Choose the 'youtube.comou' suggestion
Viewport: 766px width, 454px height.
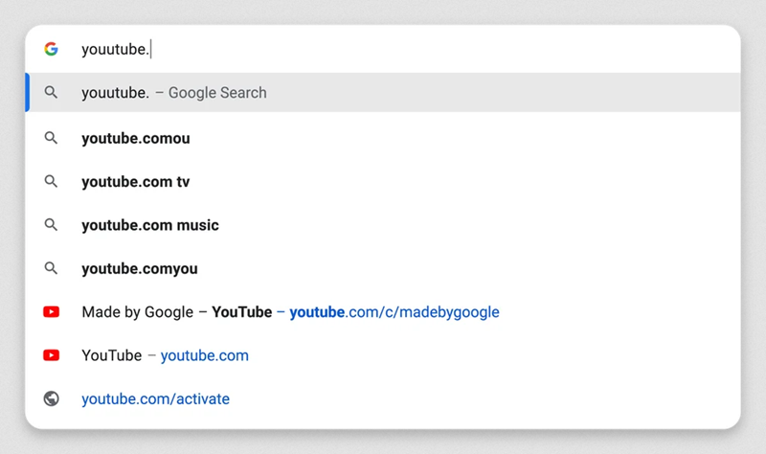136,138
